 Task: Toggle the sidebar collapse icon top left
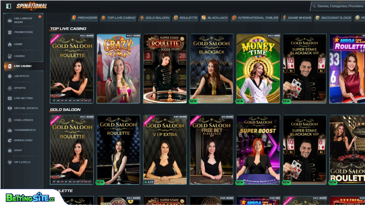pos(8,6)
